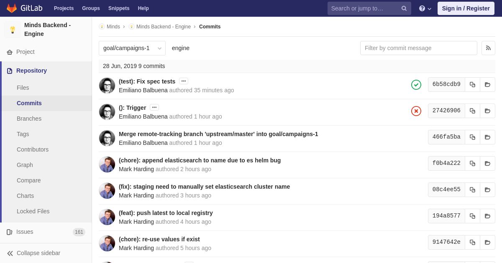This screenshot has width=502, height=263.
Task: Open the goal/campaigns-1 branch dropdown
Action: coord(132,48)
